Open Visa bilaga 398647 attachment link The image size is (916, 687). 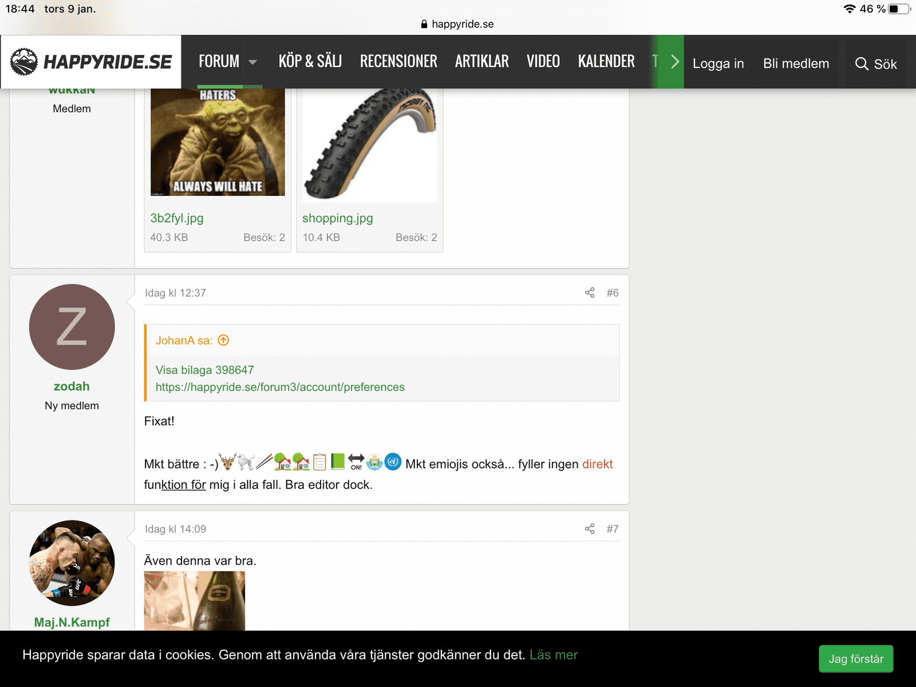(205, 370)
